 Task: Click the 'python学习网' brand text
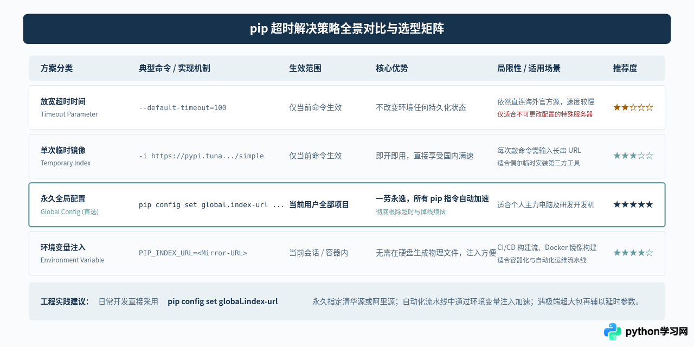[x=657, y=331]
